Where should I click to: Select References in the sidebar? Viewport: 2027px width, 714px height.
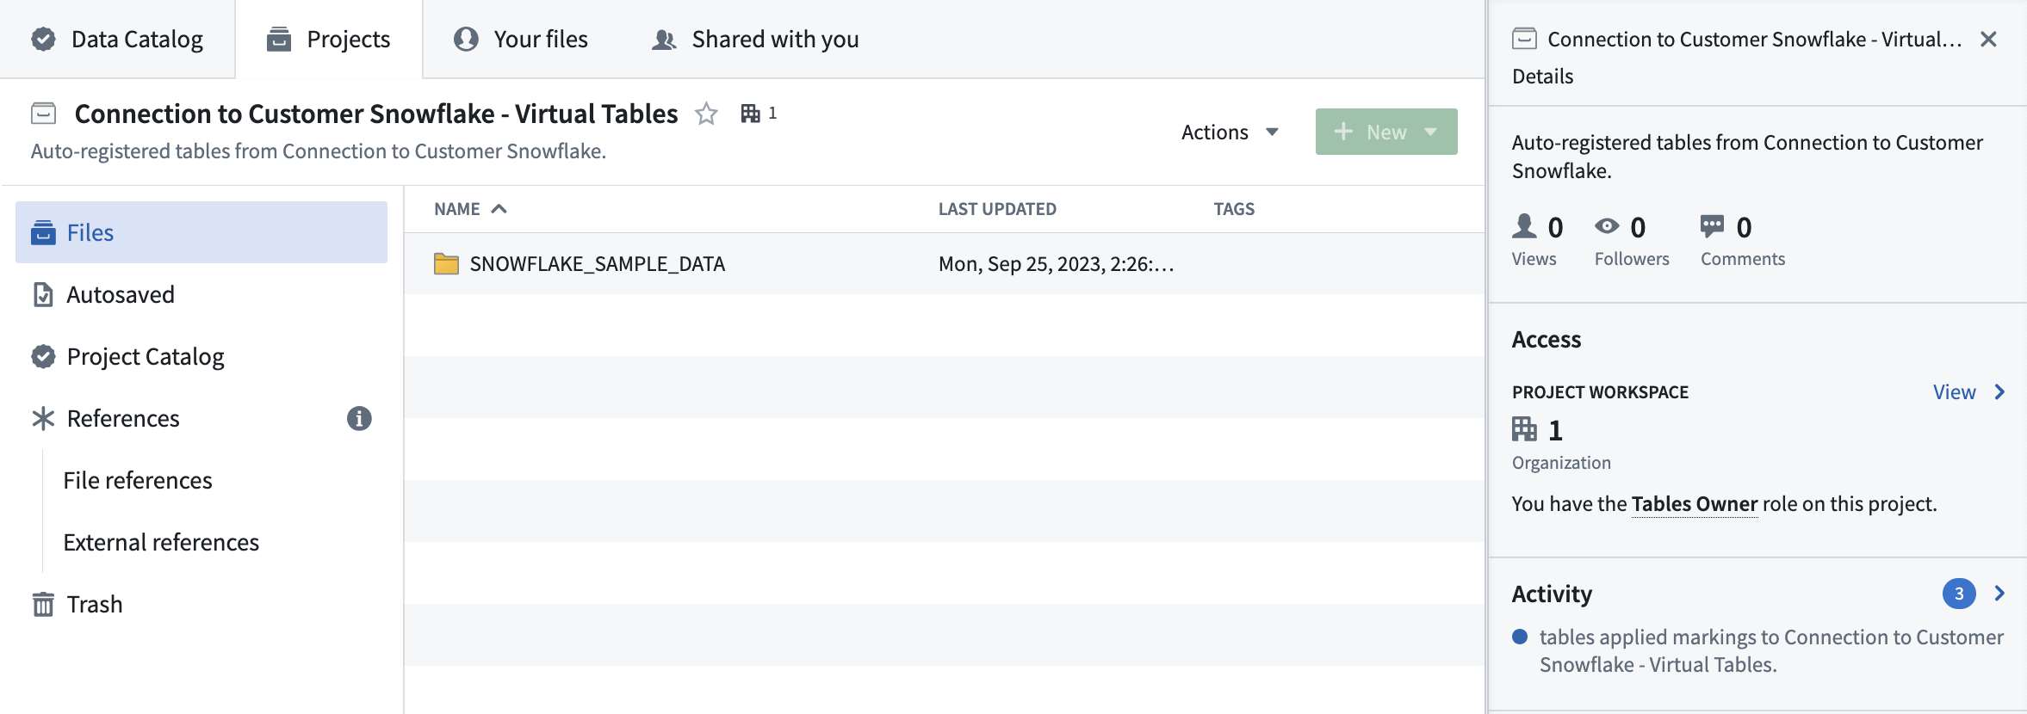(x=123, y=418)
